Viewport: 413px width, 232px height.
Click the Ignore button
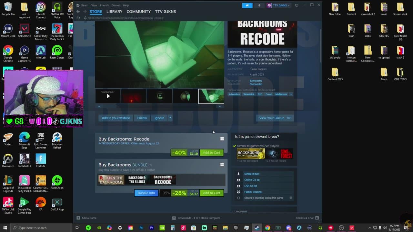point(159,118)
